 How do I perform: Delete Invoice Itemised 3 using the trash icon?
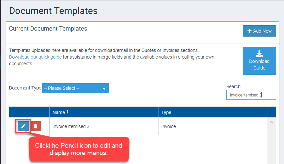coord(36,126)
